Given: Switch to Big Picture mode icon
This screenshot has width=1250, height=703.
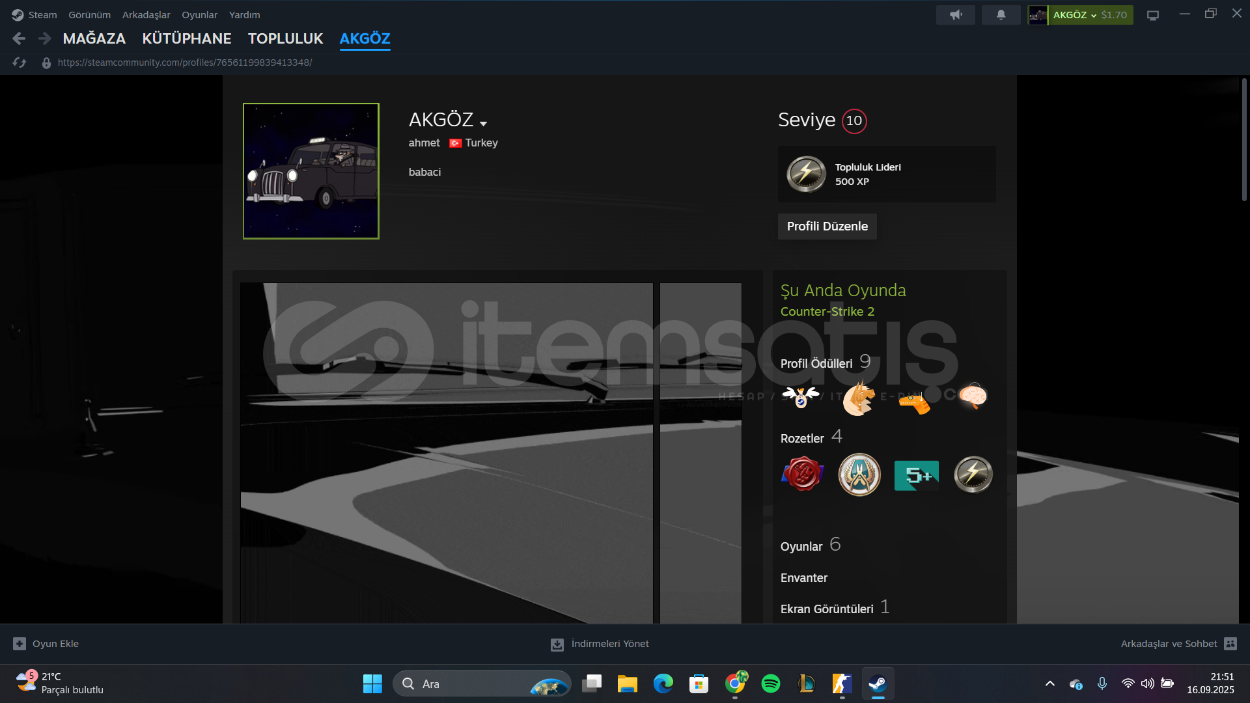Looking at the screenshot, I should pos(1153,15).
